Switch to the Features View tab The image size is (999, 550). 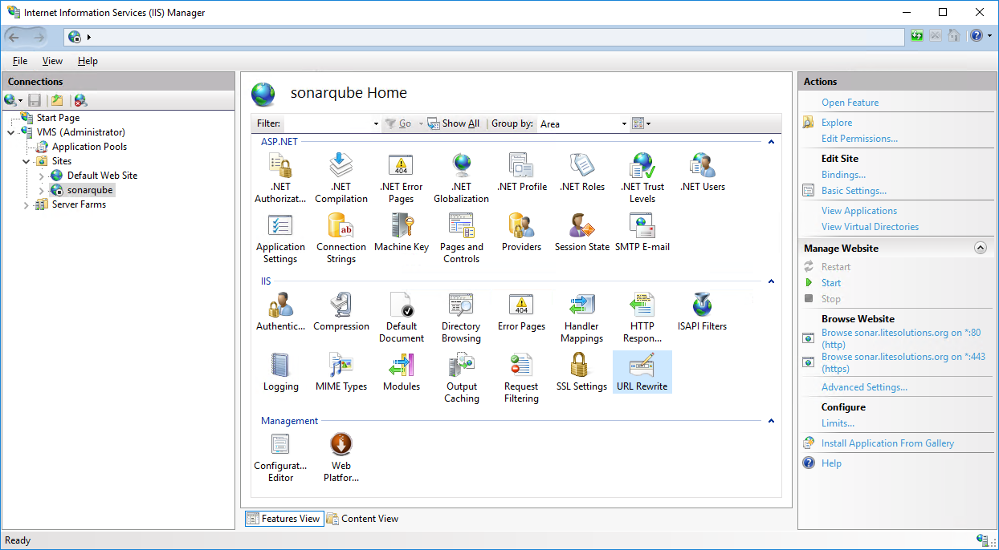(x=283, y=519)
